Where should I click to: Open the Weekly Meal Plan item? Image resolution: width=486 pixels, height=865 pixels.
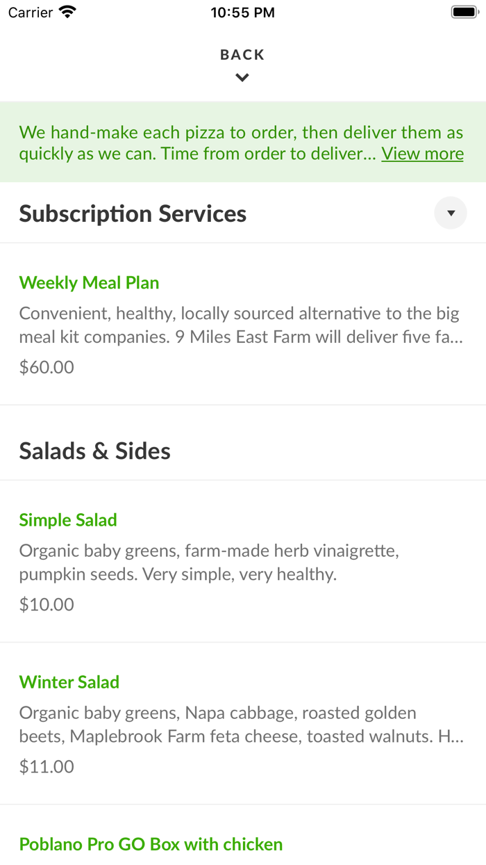coord(89,283)
